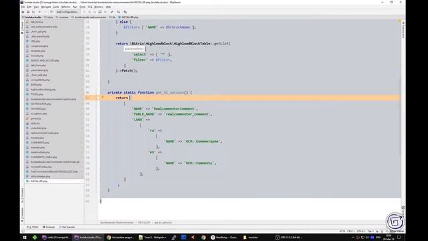428x241 pixels.
Task: Open the Run menu
Action: tap(75, 7)
